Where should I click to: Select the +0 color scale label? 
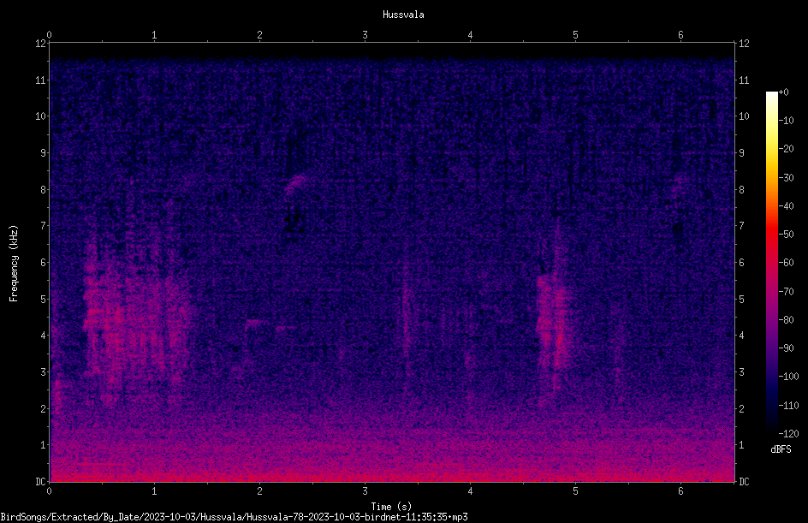pyautogui.click(x=783, y=92)
